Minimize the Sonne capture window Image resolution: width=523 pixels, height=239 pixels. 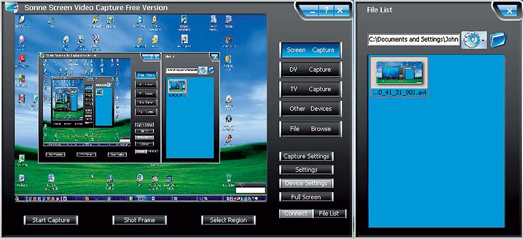pyautogui.click(x=312, y=10)
